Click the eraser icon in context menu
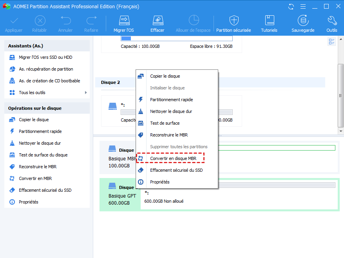Viewport: 344px width, 258px height. click(x=141, y=170)
